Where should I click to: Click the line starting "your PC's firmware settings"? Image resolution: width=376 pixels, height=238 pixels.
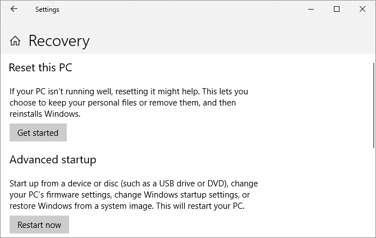pyautogui.click(x=130, y=194)
